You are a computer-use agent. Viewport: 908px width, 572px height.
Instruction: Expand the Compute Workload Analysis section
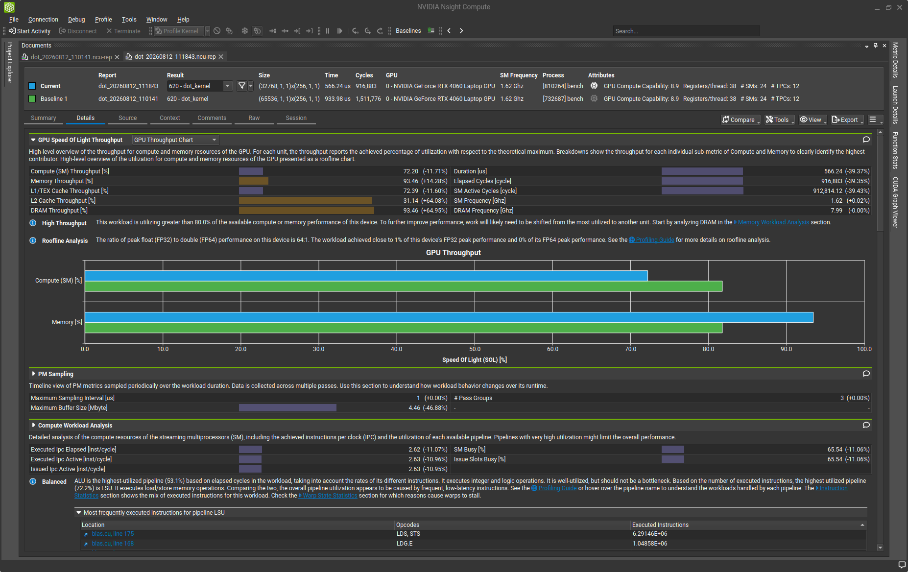click(33, 425)
